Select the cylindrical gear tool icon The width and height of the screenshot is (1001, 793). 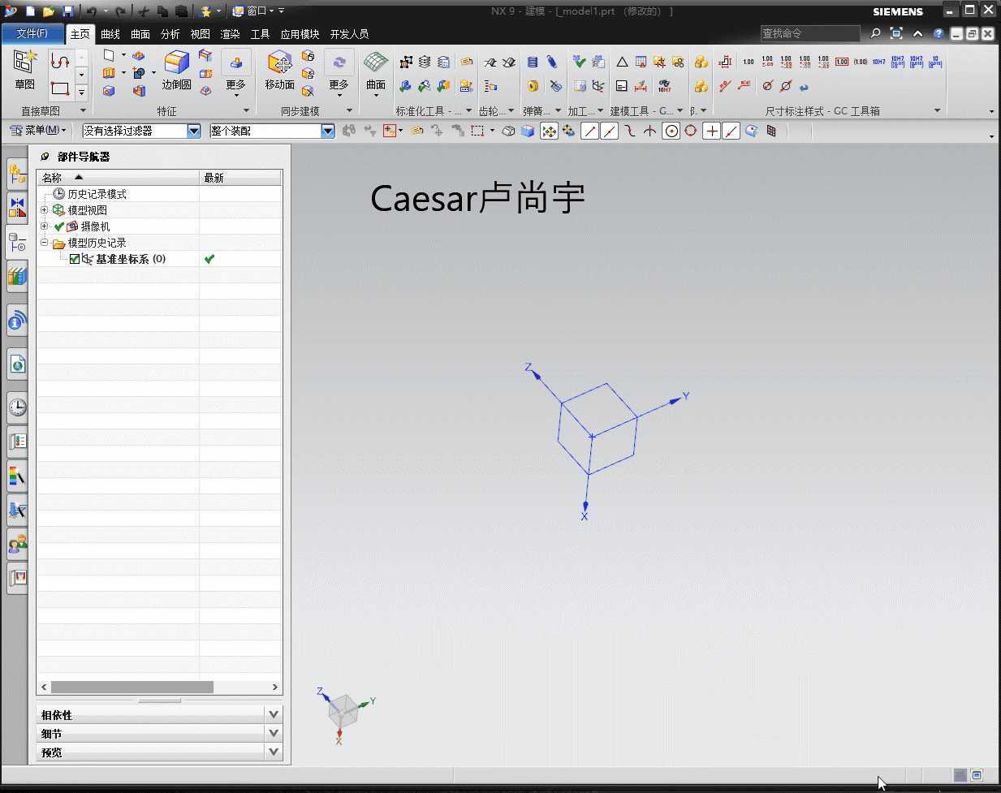(490, 62)
